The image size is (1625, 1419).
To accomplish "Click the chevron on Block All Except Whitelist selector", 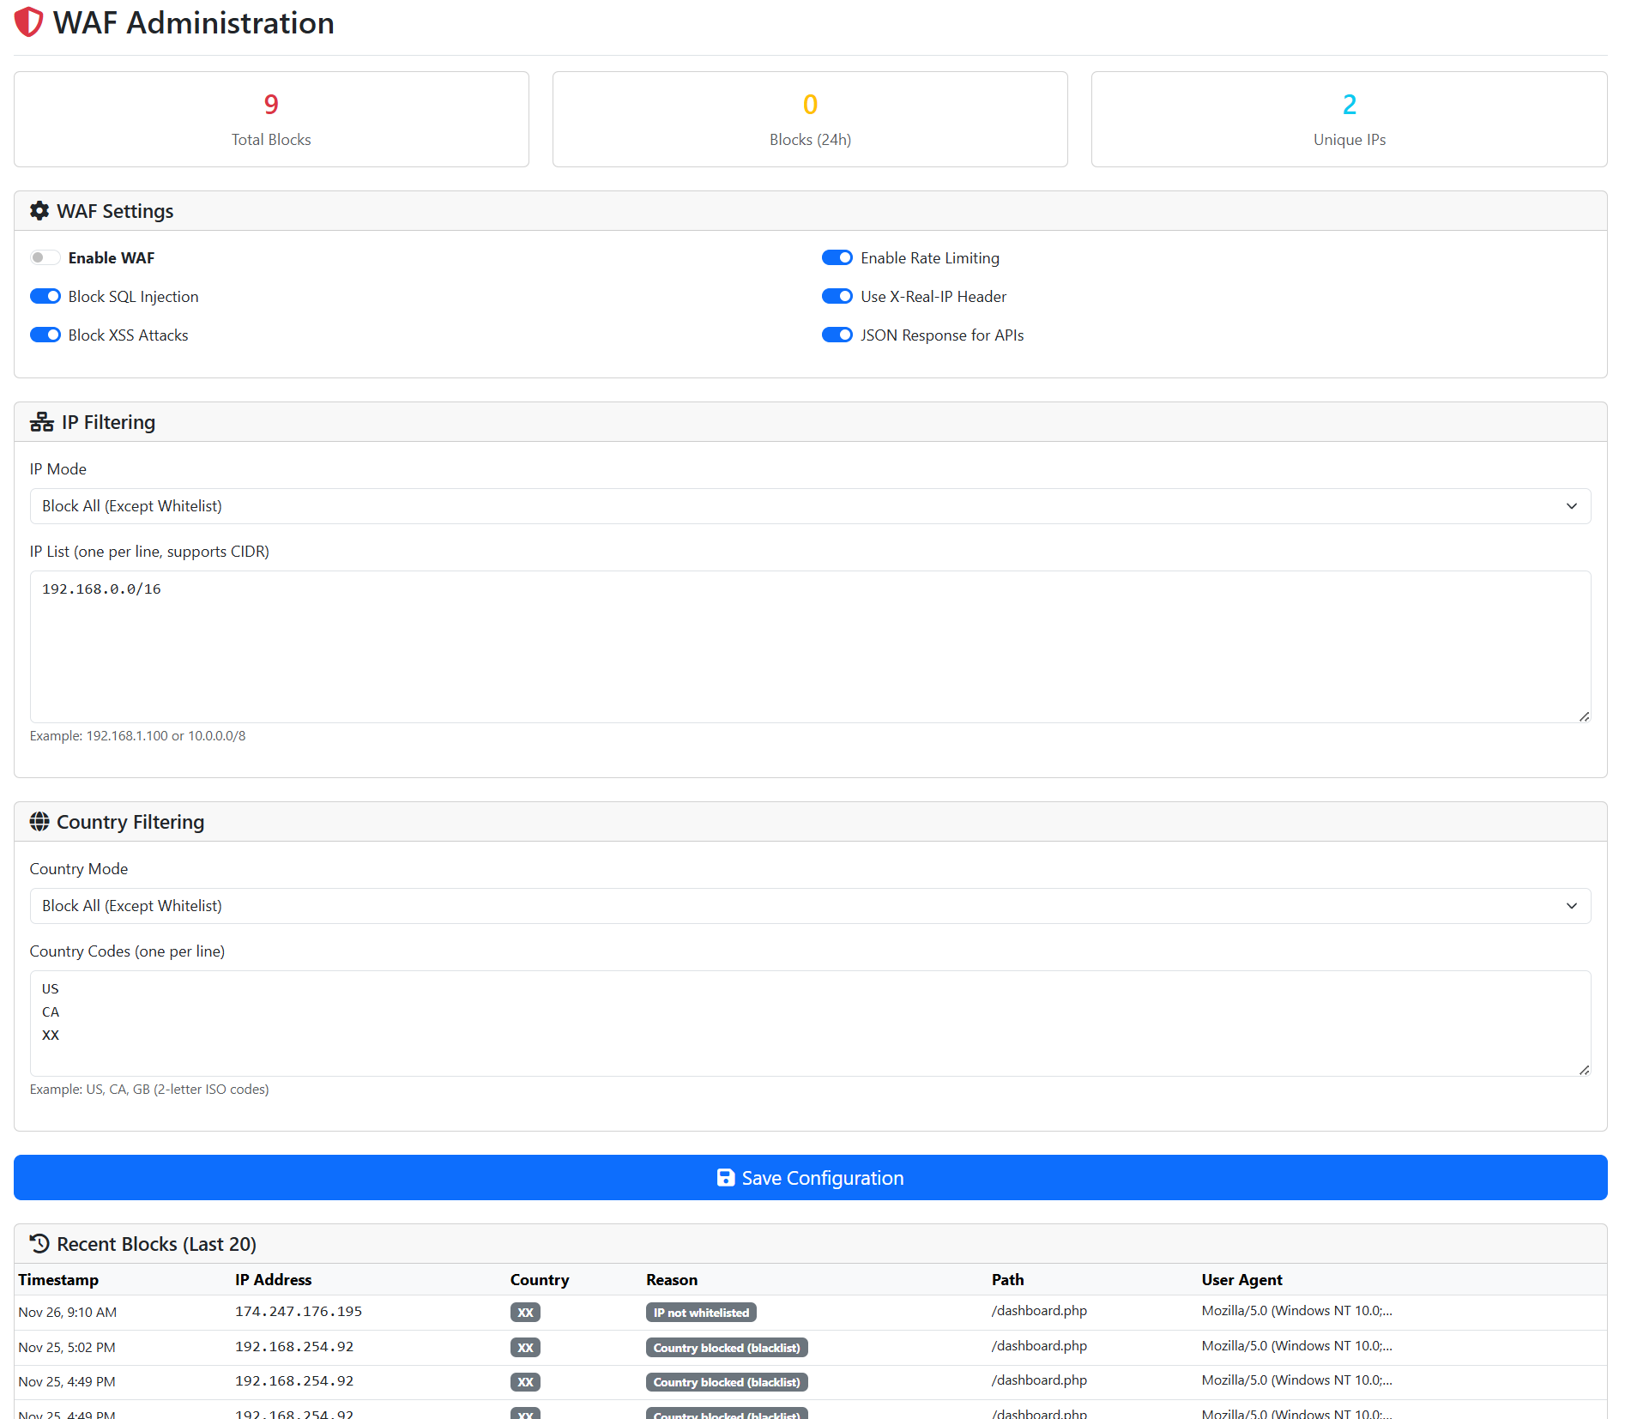I will (1573, 506).
